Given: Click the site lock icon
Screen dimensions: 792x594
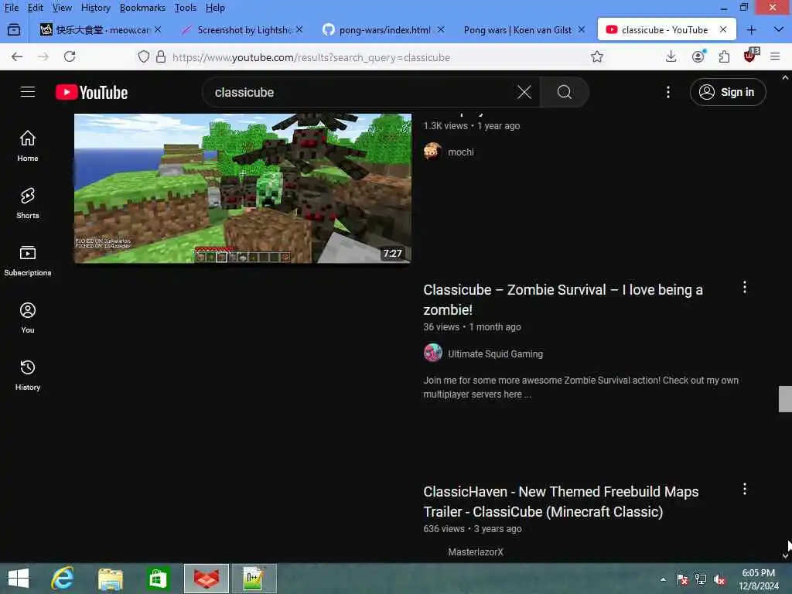Looking at the screenshot, I should click(161, 56).
